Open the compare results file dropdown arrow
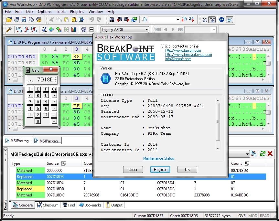This screenshot has width=279, height=221. (247, 154)
